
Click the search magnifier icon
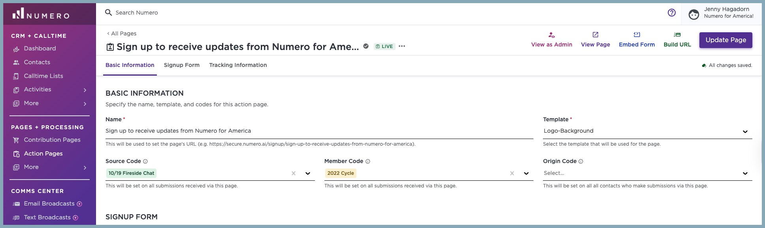click(x=108, y=13)
